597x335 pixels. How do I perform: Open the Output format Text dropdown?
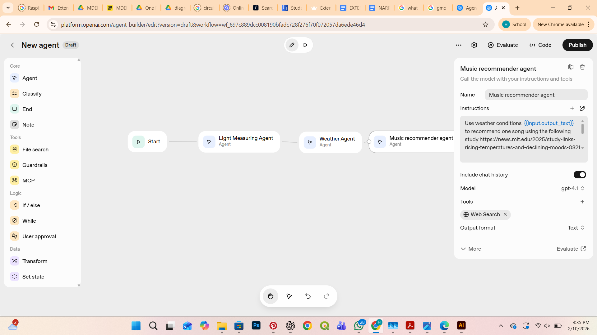(576, 228)
